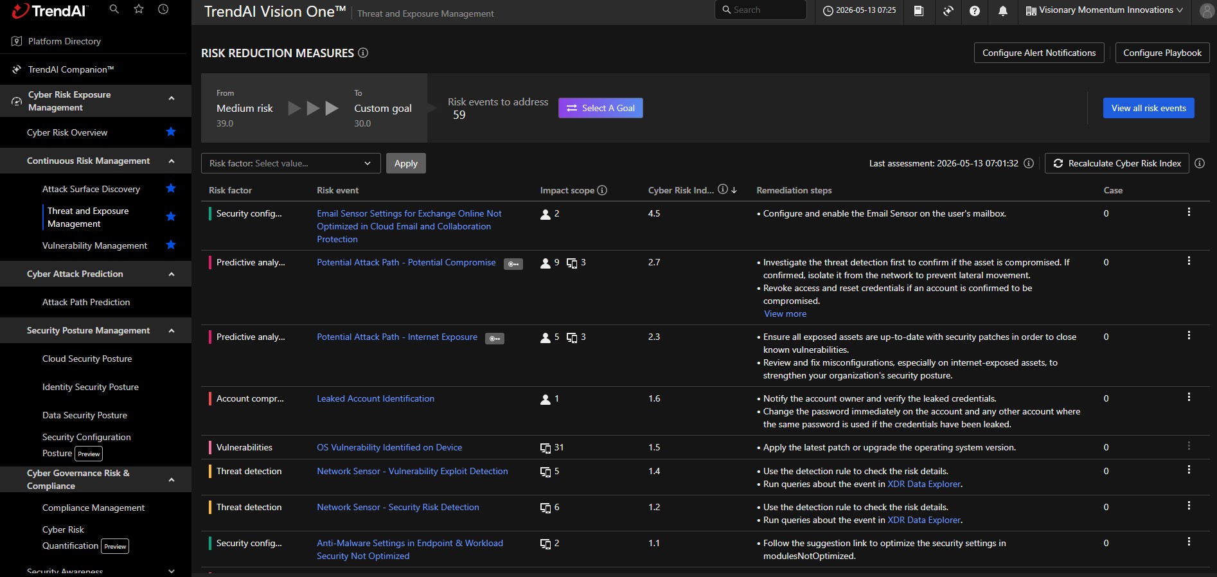
Task: Open more options for Vulnerability Exploit Detection row
Action: 1189,470
